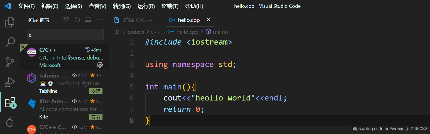The image size is (430, 134).
Task: Expand the codevs breadcrumb folder
Action: click(x=136, y=32)
